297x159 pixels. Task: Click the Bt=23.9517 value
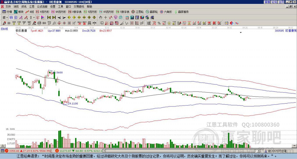106,30
